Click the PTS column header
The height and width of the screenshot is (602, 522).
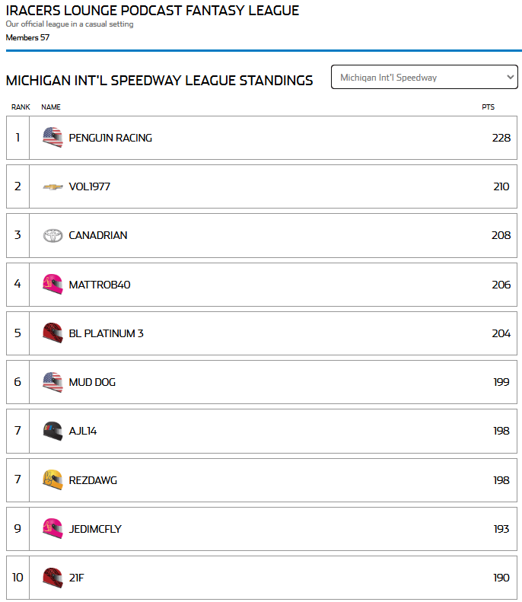[x=489, y=107]
